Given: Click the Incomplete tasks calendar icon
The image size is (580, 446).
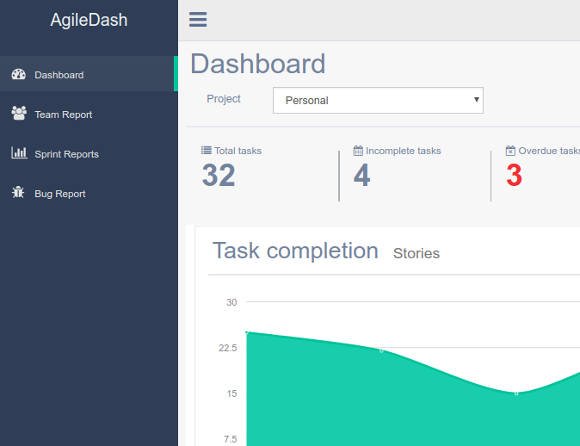Looking at the screenshot, I should pyautogui.click(x=358, y=151).
